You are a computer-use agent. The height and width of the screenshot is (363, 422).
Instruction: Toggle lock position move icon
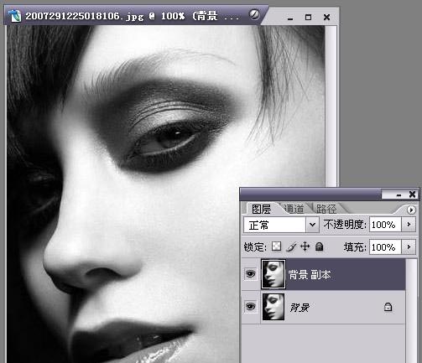305,246
